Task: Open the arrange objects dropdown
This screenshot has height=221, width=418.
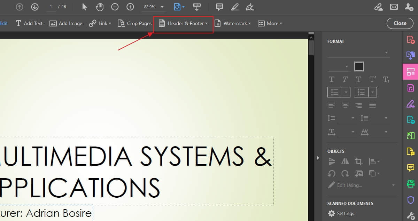Action: pos(374,173)
